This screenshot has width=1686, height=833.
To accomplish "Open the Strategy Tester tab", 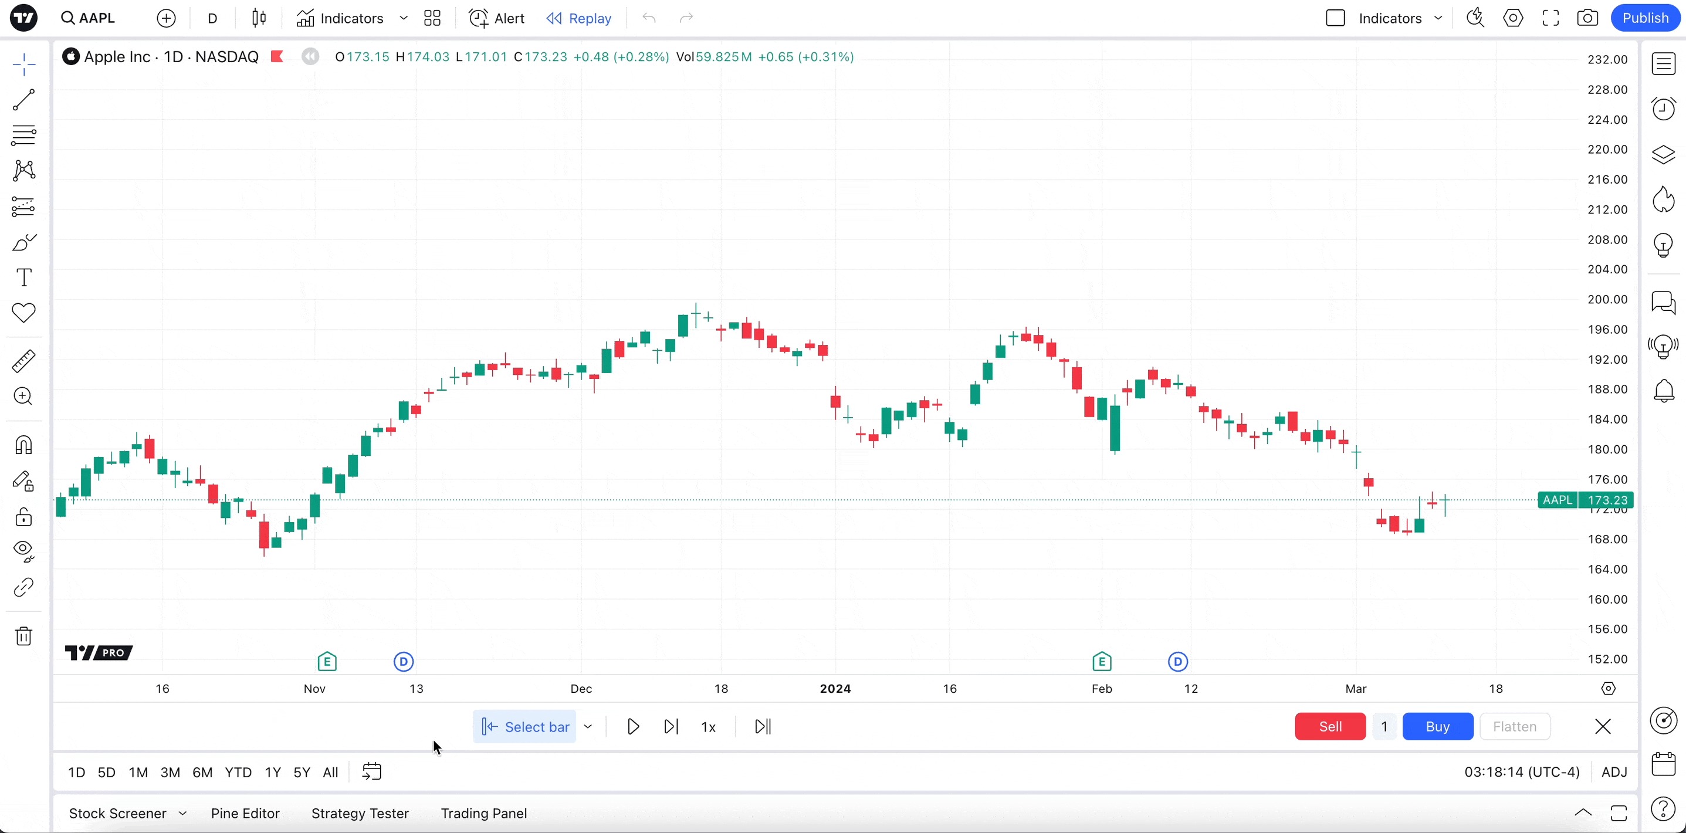I will click(x=360, y=814).
